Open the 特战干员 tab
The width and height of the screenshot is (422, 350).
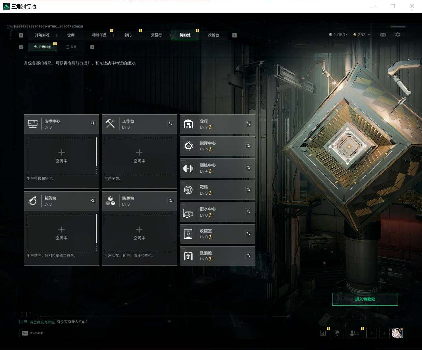pyautogui.click(x=99, y=35)
